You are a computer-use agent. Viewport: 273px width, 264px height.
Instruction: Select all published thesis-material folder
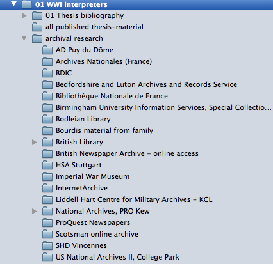pos(94,27)
